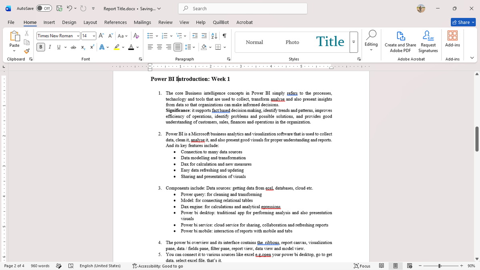480x270 pixels.
Task: Toggle Bold formatting off
Action: pos(41,47)
